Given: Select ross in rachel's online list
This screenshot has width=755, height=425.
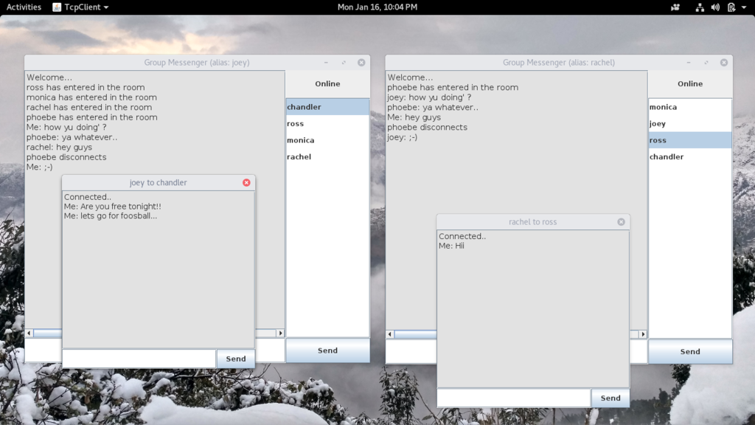Looking at the screenshot, I should pos(690,140).
